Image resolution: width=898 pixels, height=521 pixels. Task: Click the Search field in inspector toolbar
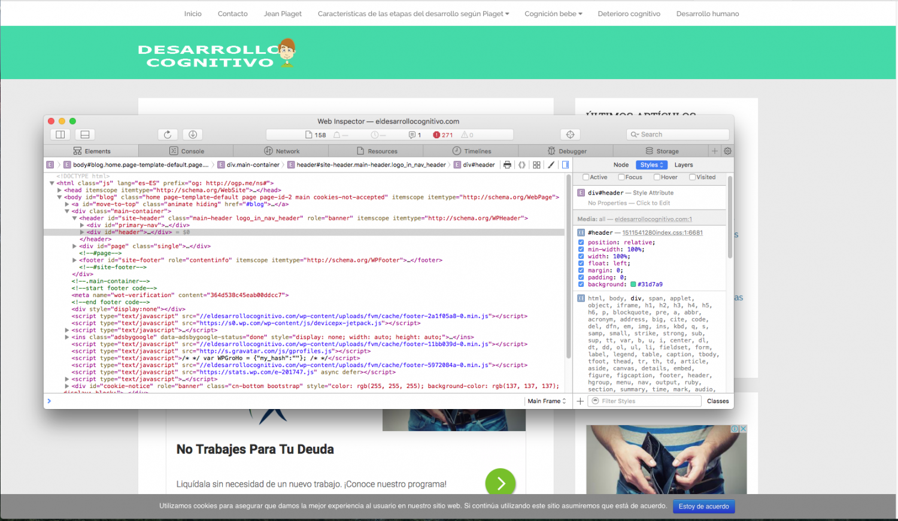click(678, 135)
